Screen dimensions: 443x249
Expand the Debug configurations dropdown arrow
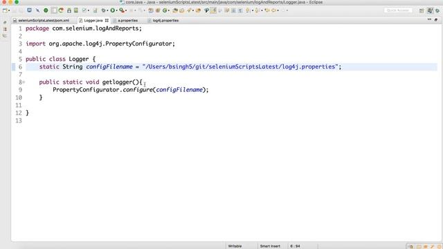(107, 10)
